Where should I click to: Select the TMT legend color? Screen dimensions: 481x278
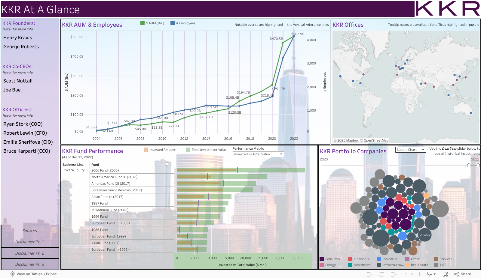[x=436, y=265]
